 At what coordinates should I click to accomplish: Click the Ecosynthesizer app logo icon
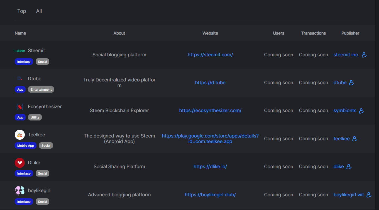click(x=20, y=107)
